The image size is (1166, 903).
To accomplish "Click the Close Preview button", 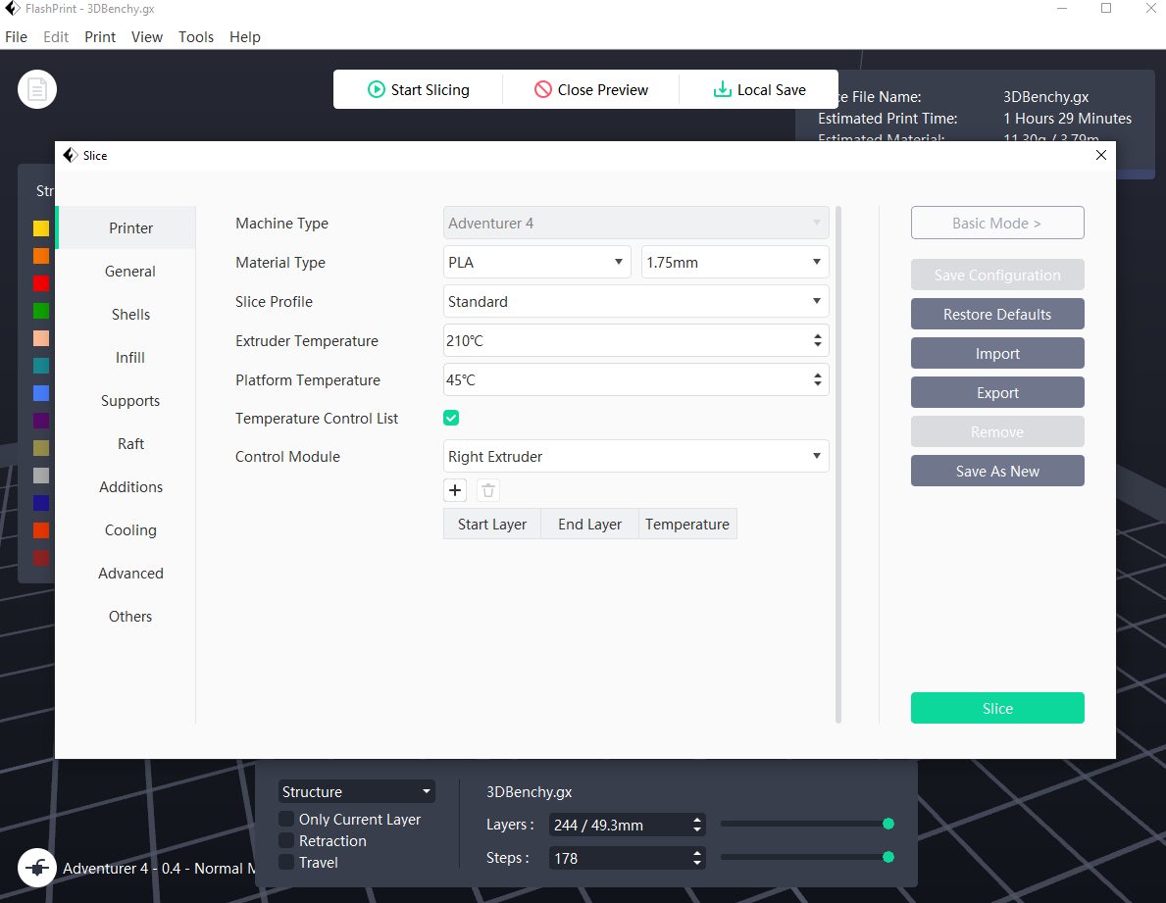I will 591,90.
